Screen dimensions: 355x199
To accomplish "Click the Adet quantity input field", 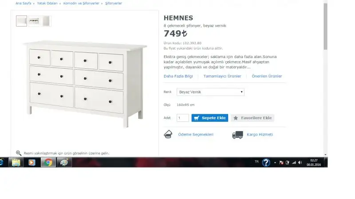I will click(183, 118).
